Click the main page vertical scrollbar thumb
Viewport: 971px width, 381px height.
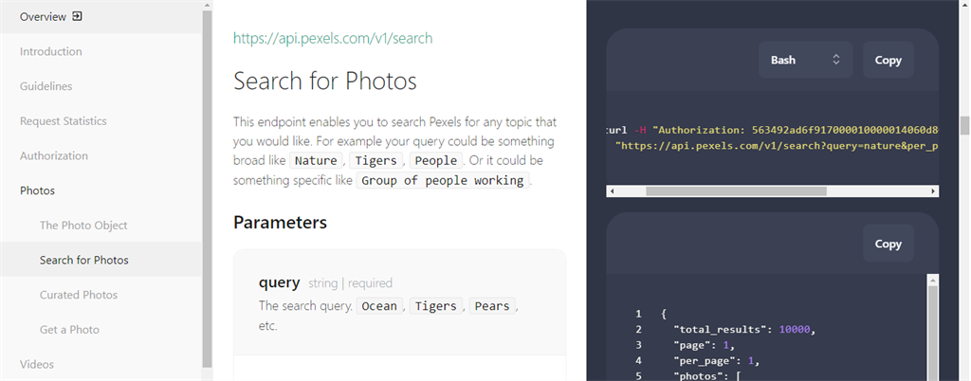[964, 126]
